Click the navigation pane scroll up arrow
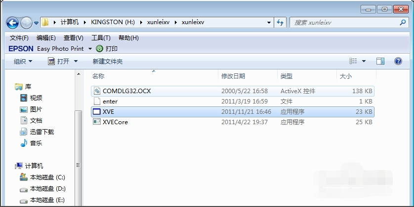Screen dimensions: 414x207 [x=79, y=74]
